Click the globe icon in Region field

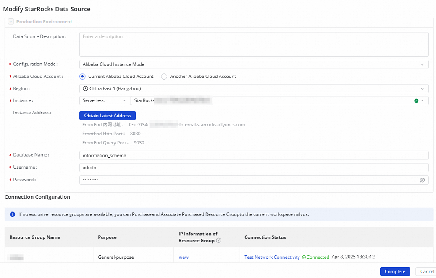coord(85,88)
